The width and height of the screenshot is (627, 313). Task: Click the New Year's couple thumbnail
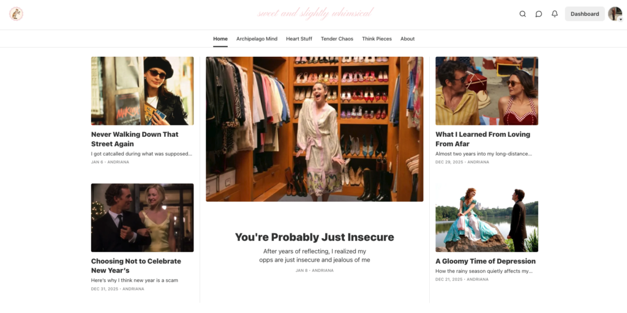pos(142,218)
